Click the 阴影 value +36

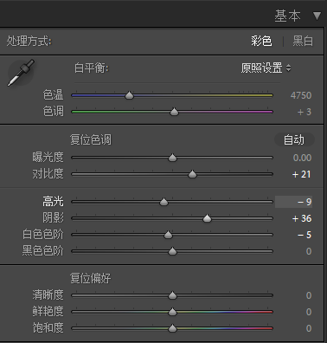[302, 218]
